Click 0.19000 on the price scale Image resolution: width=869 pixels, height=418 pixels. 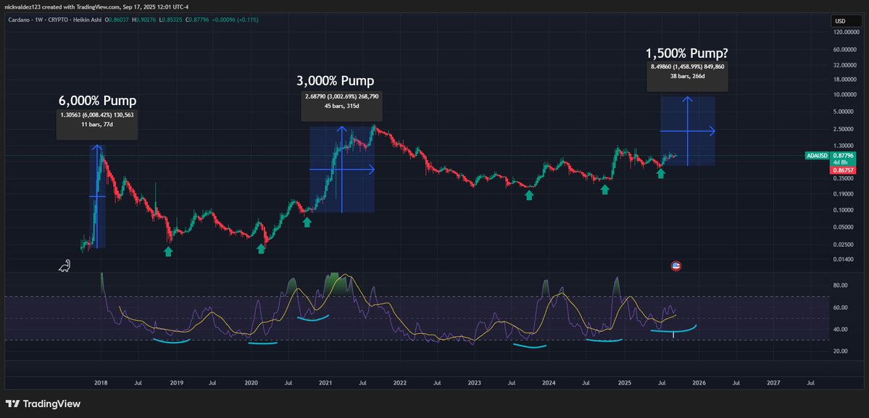845,194
